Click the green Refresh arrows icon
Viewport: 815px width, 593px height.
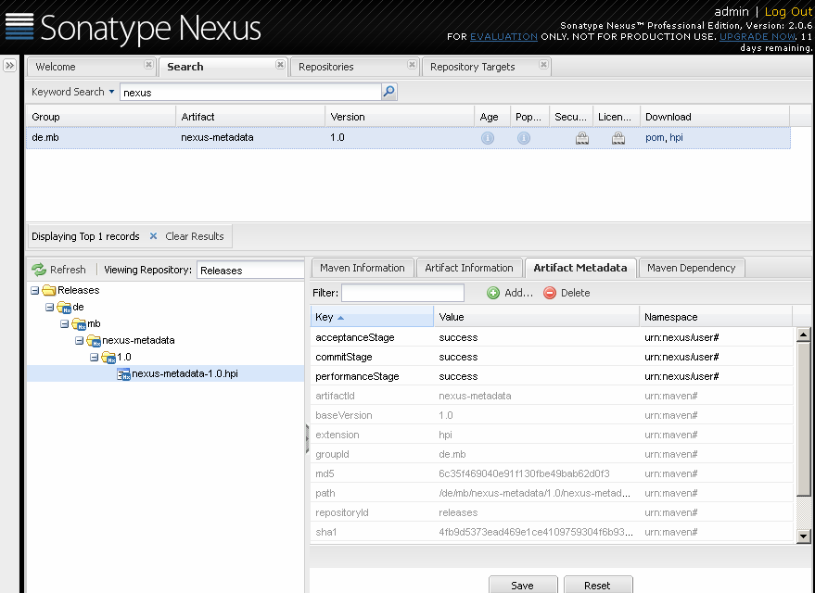[x=39, y=270]
